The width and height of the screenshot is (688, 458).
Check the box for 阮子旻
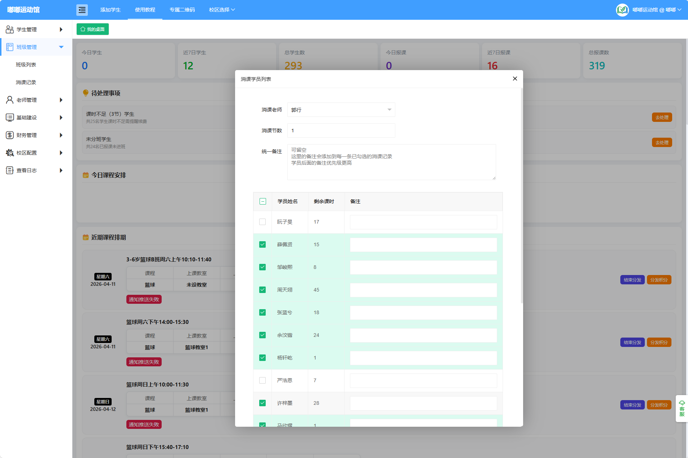click(x=262, y=222)
